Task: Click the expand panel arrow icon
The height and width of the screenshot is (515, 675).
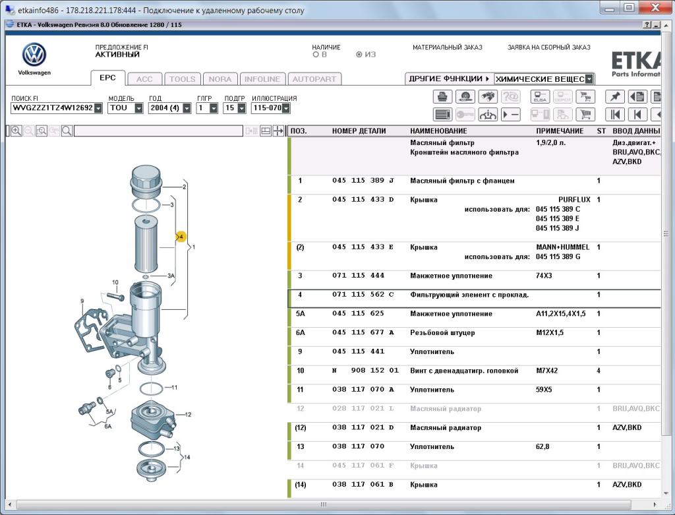Action: pos(278,131)
